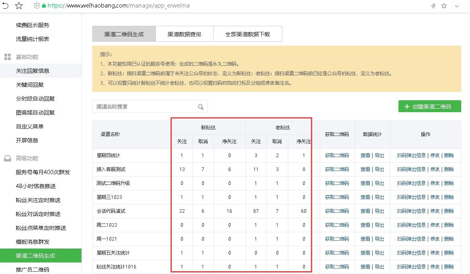Click 扫码弹出信息 for 星期三1023

[x=411, y=197]
